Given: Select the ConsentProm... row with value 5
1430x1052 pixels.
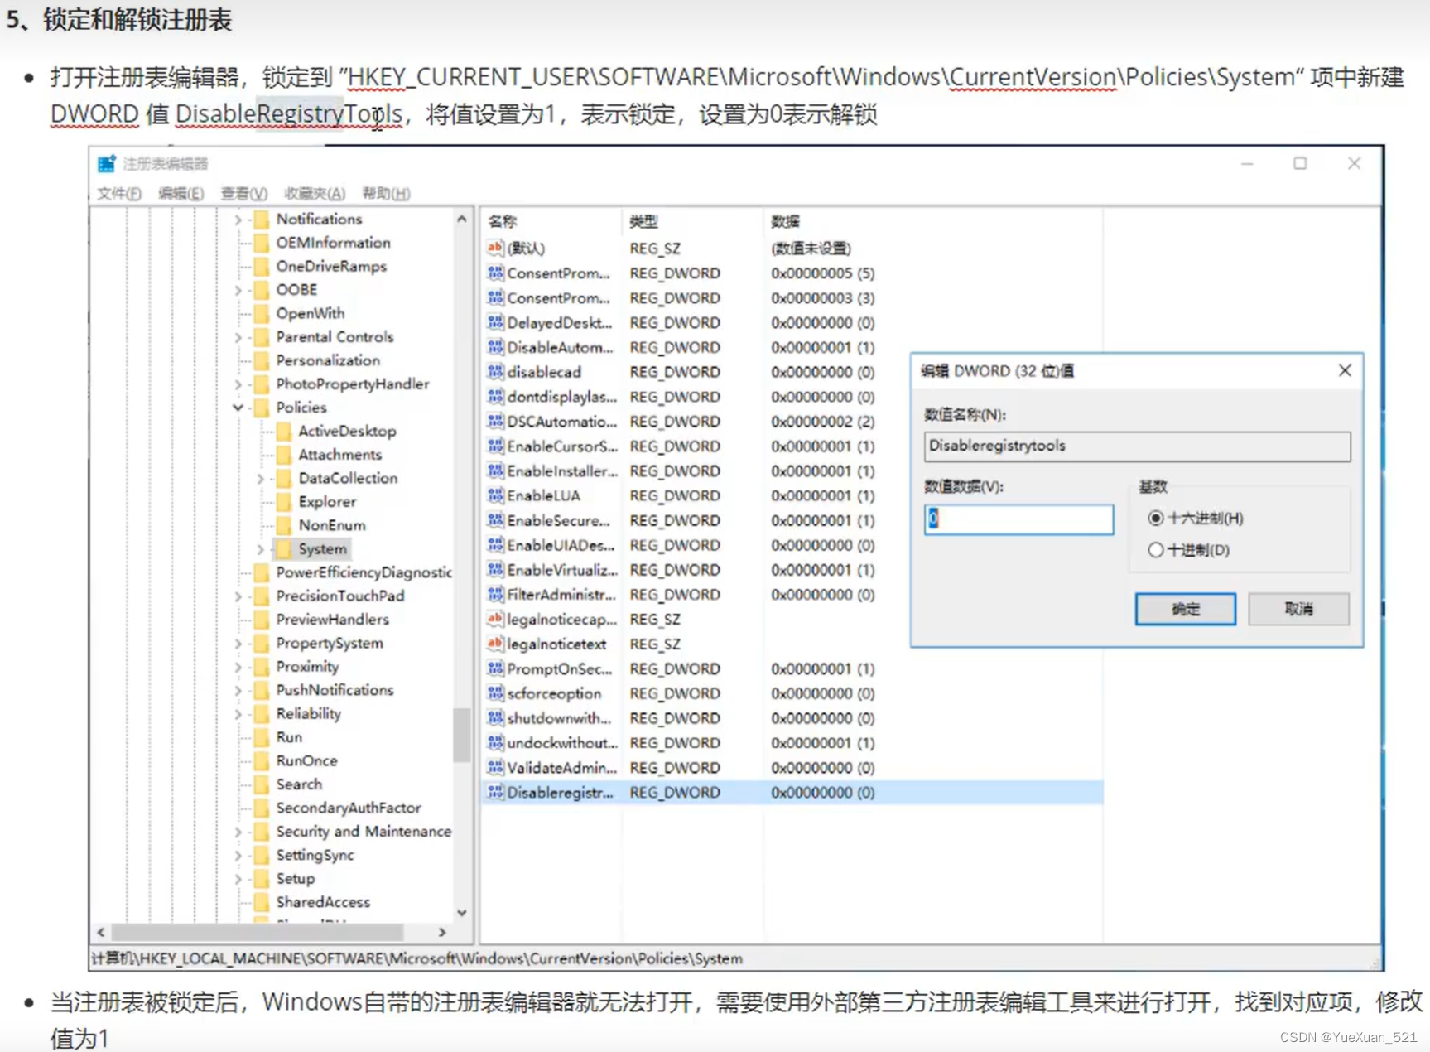Looking at the screenshot, I should [792, 273].
